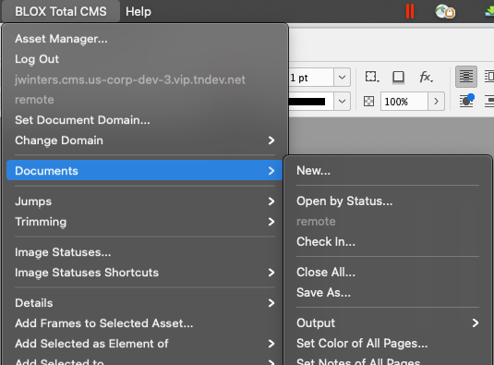Click the 1 pt stroke weight field

coord(311,78)
